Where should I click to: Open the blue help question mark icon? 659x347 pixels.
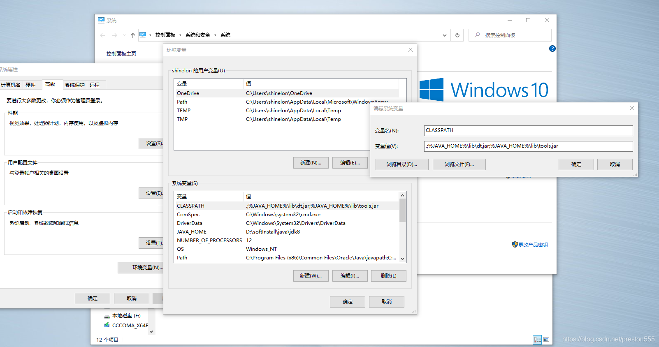552,49
